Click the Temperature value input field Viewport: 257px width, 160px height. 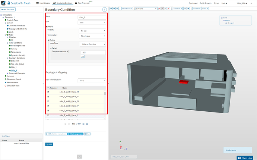click(93, 52)
